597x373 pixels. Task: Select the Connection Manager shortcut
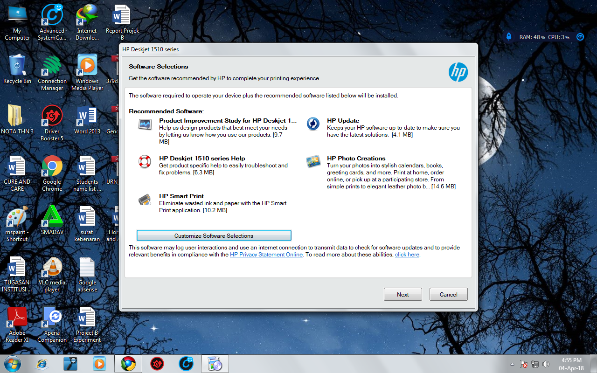52,73
